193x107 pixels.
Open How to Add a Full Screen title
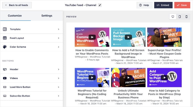(128, 54)
